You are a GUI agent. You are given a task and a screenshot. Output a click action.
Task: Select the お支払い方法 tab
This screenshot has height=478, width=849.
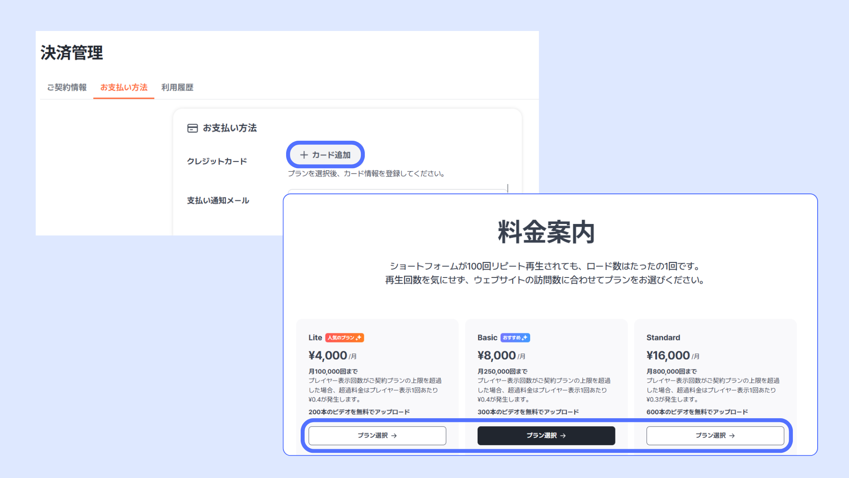(124, 87)
